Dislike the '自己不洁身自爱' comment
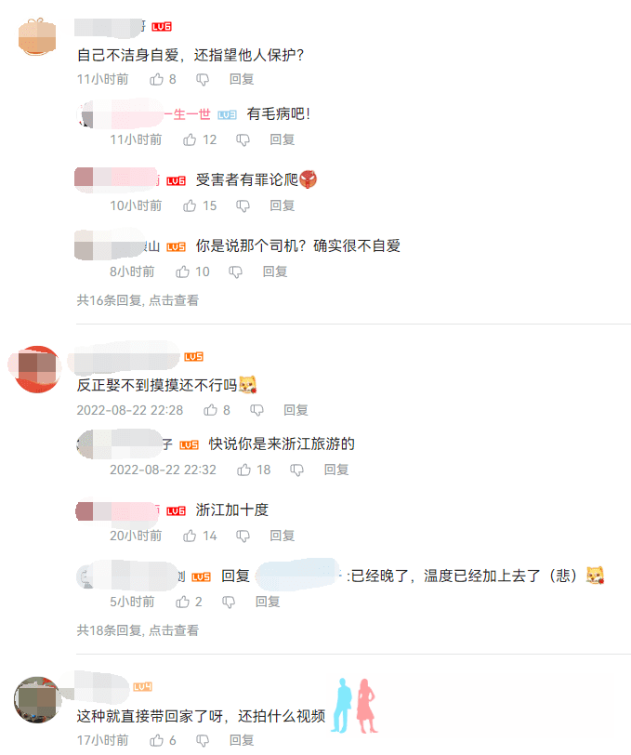The height and width of the screenshot is (755, 631). (203, 79)
